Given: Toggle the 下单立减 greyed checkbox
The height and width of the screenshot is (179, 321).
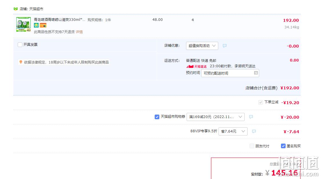Looking at the screenshot, I should pos(260,102).
